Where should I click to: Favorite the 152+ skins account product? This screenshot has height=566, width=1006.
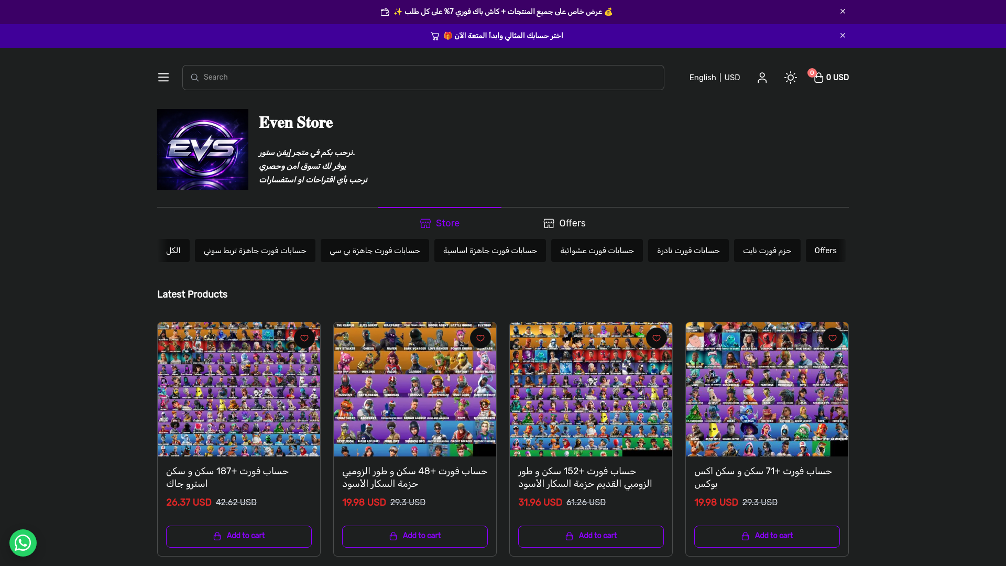pyautogui.click(x=657, y=338)
